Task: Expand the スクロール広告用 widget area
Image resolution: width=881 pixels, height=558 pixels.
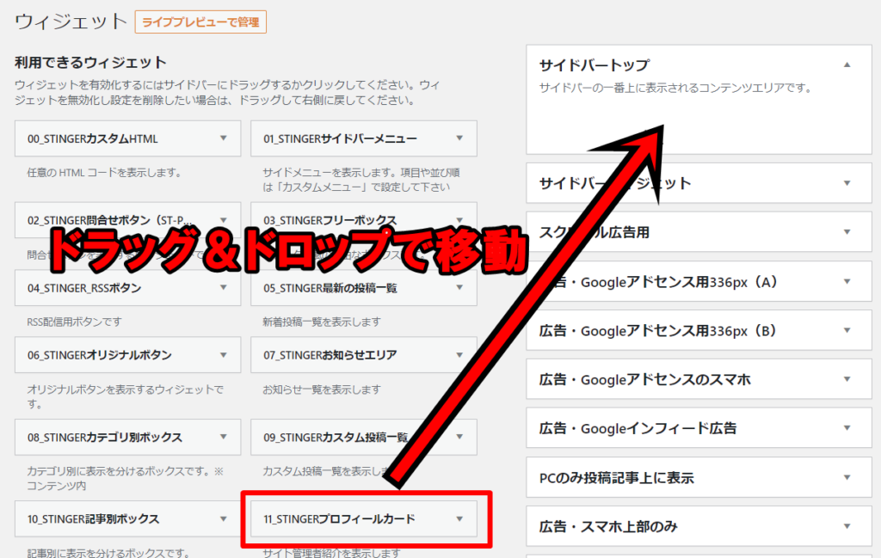Action: 847,232
